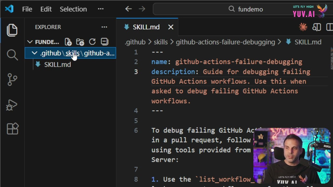Viewport: 333px width, 187px height.
Task: Collapse all folders in Explorer
Action: click(x=104, y=42)
